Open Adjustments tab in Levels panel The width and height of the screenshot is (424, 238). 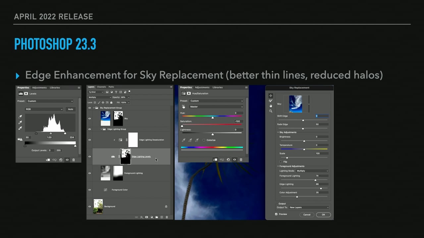pyautogui.click(x=39, y=88)
